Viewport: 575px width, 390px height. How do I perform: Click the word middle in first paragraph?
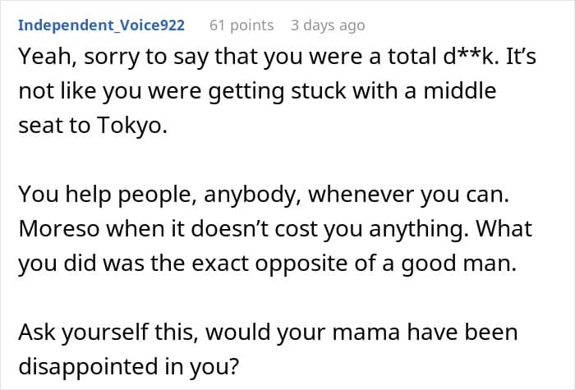click(x=453, y=89)
